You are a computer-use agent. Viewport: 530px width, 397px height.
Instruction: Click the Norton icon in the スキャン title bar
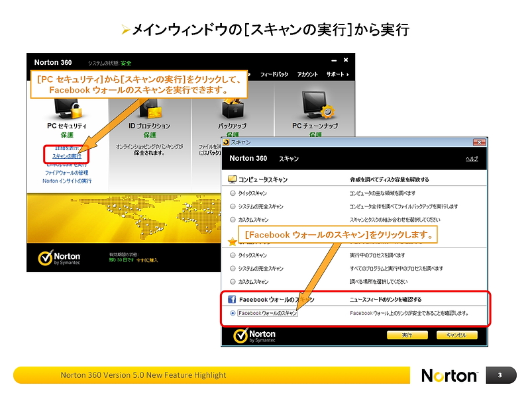tap(226, 142)
